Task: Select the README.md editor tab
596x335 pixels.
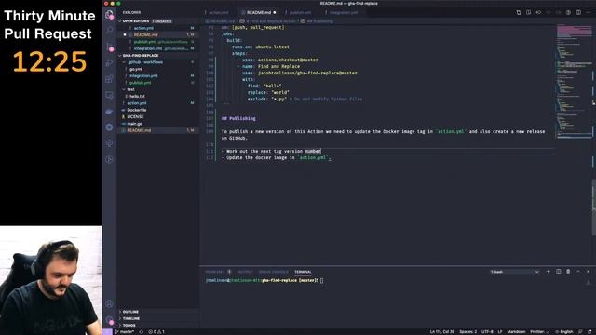Action: click(259, 12)
